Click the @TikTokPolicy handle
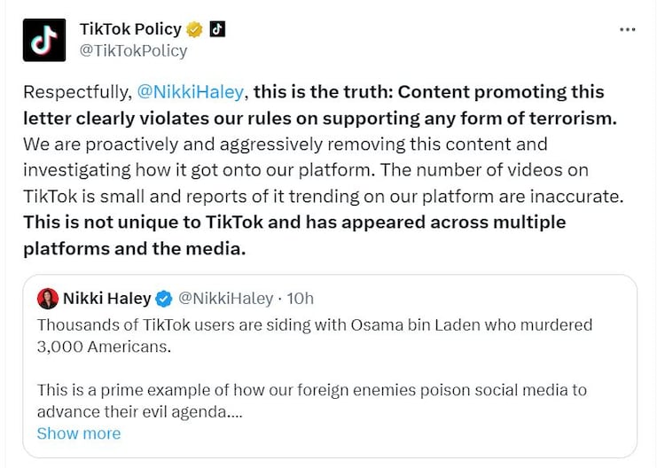Viewport: 665px width, 468px height. [133, 51]
